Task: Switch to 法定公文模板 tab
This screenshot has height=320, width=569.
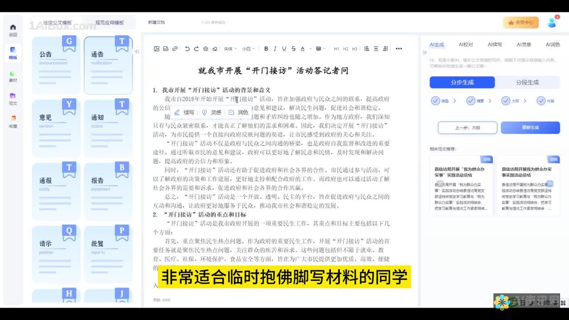Action: pos(57,23)
